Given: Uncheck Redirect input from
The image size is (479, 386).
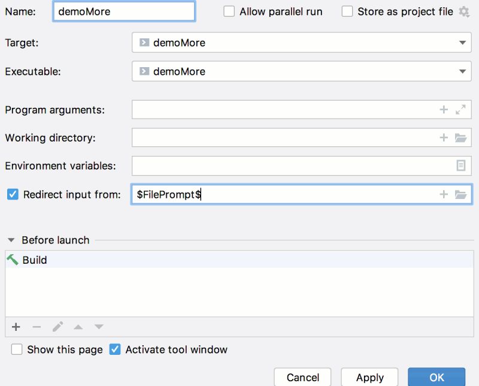Looking at the screenshot, I should [x=13, y=194].
